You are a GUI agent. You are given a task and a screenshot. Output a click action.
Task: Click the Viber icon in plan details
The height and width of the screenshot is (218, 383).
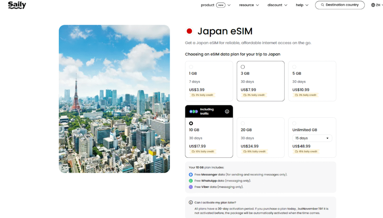pos(191,187)
